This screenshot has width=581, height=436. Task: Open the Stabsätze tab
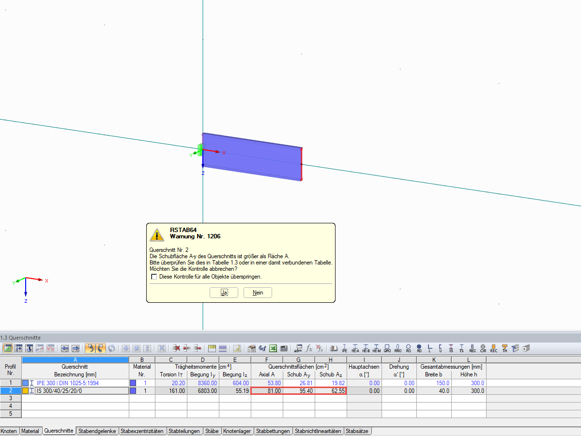(x=358, y=431)
